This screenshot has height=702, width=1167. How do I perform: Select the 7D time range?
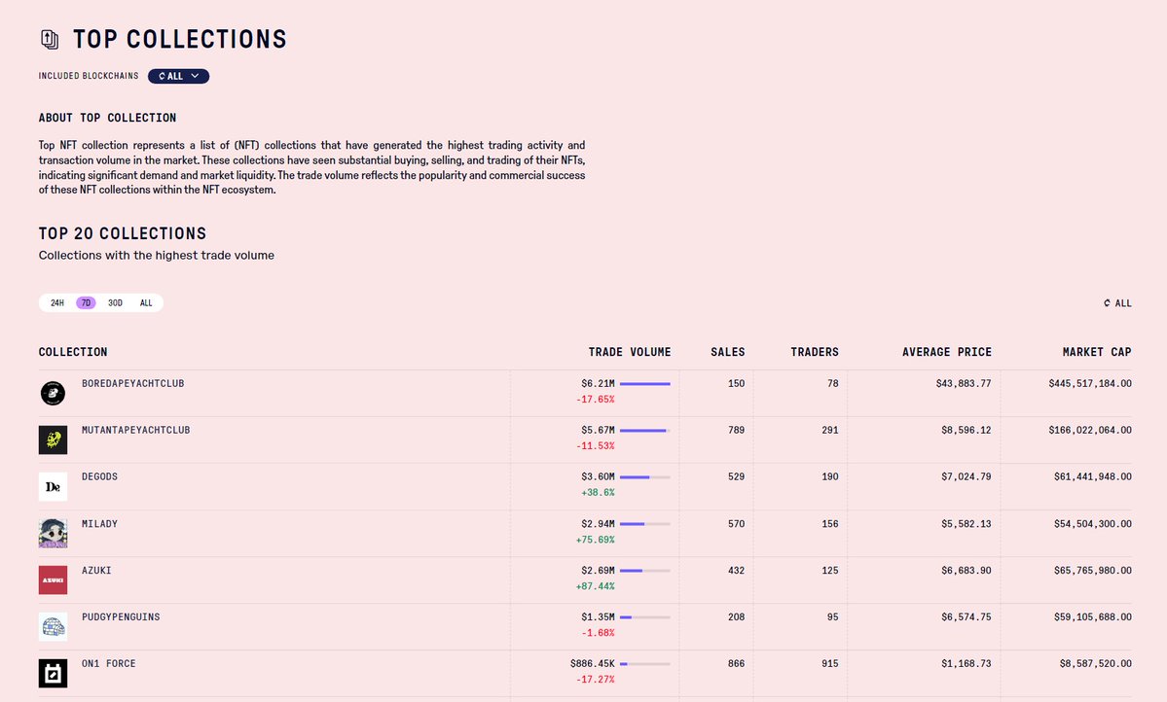pos(86,302)
